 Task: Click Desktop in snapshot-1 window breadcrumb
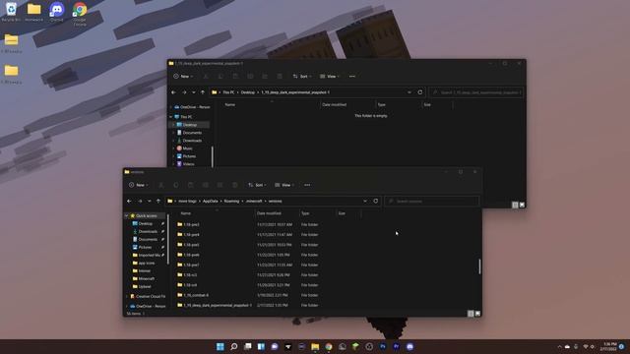pos(248,92)
